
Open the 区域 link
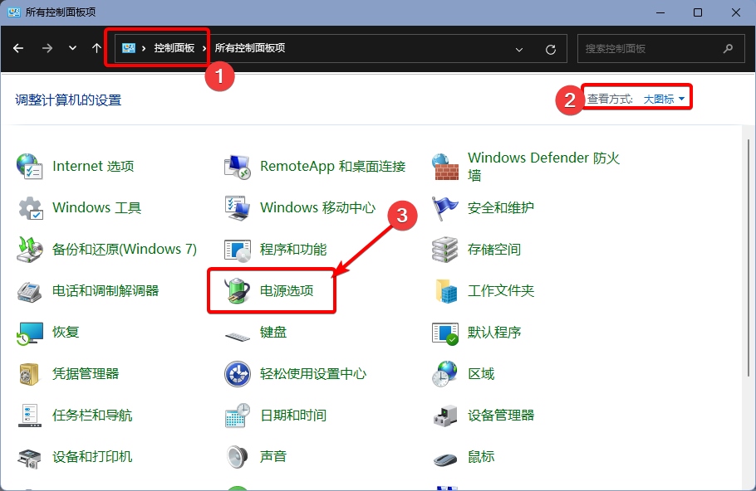click(x=481, y=374)
